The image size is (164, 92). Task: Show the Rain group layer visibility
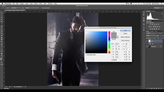pos(147,44)
